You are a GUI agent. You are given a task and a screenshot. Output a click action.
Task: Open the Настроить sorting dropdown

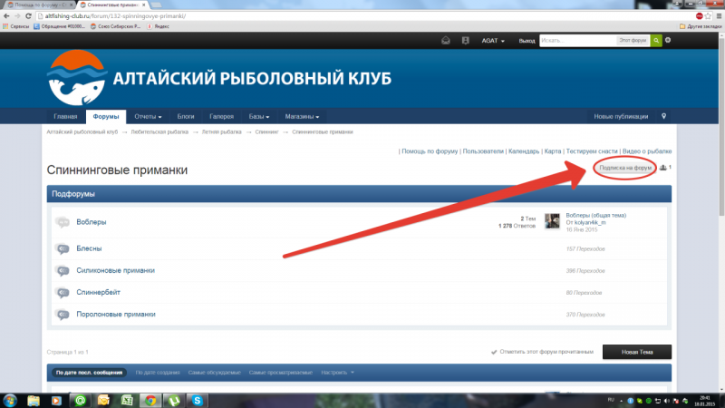pyautogui.click(x=338, y=373)
